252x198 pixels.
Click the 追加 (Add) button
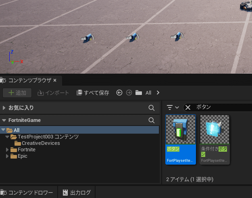point(17,93)
